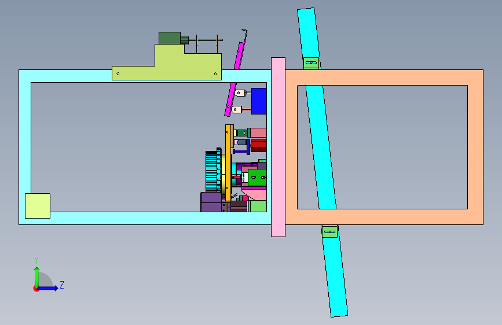This screenshot has height=325, width=502.
Task: Click the green Y axis on the triad
Action: pyautogui.click(x=37, y=276)
